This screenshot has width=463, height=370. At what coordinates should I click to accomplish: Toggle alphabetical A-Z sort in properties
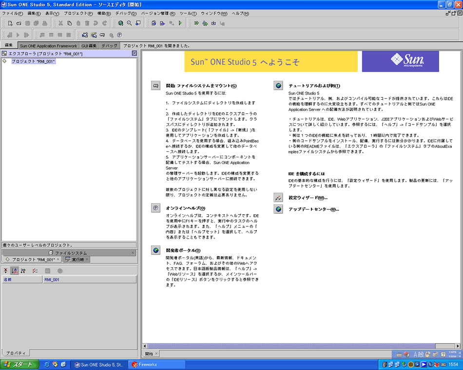click(x=14, y=271)
